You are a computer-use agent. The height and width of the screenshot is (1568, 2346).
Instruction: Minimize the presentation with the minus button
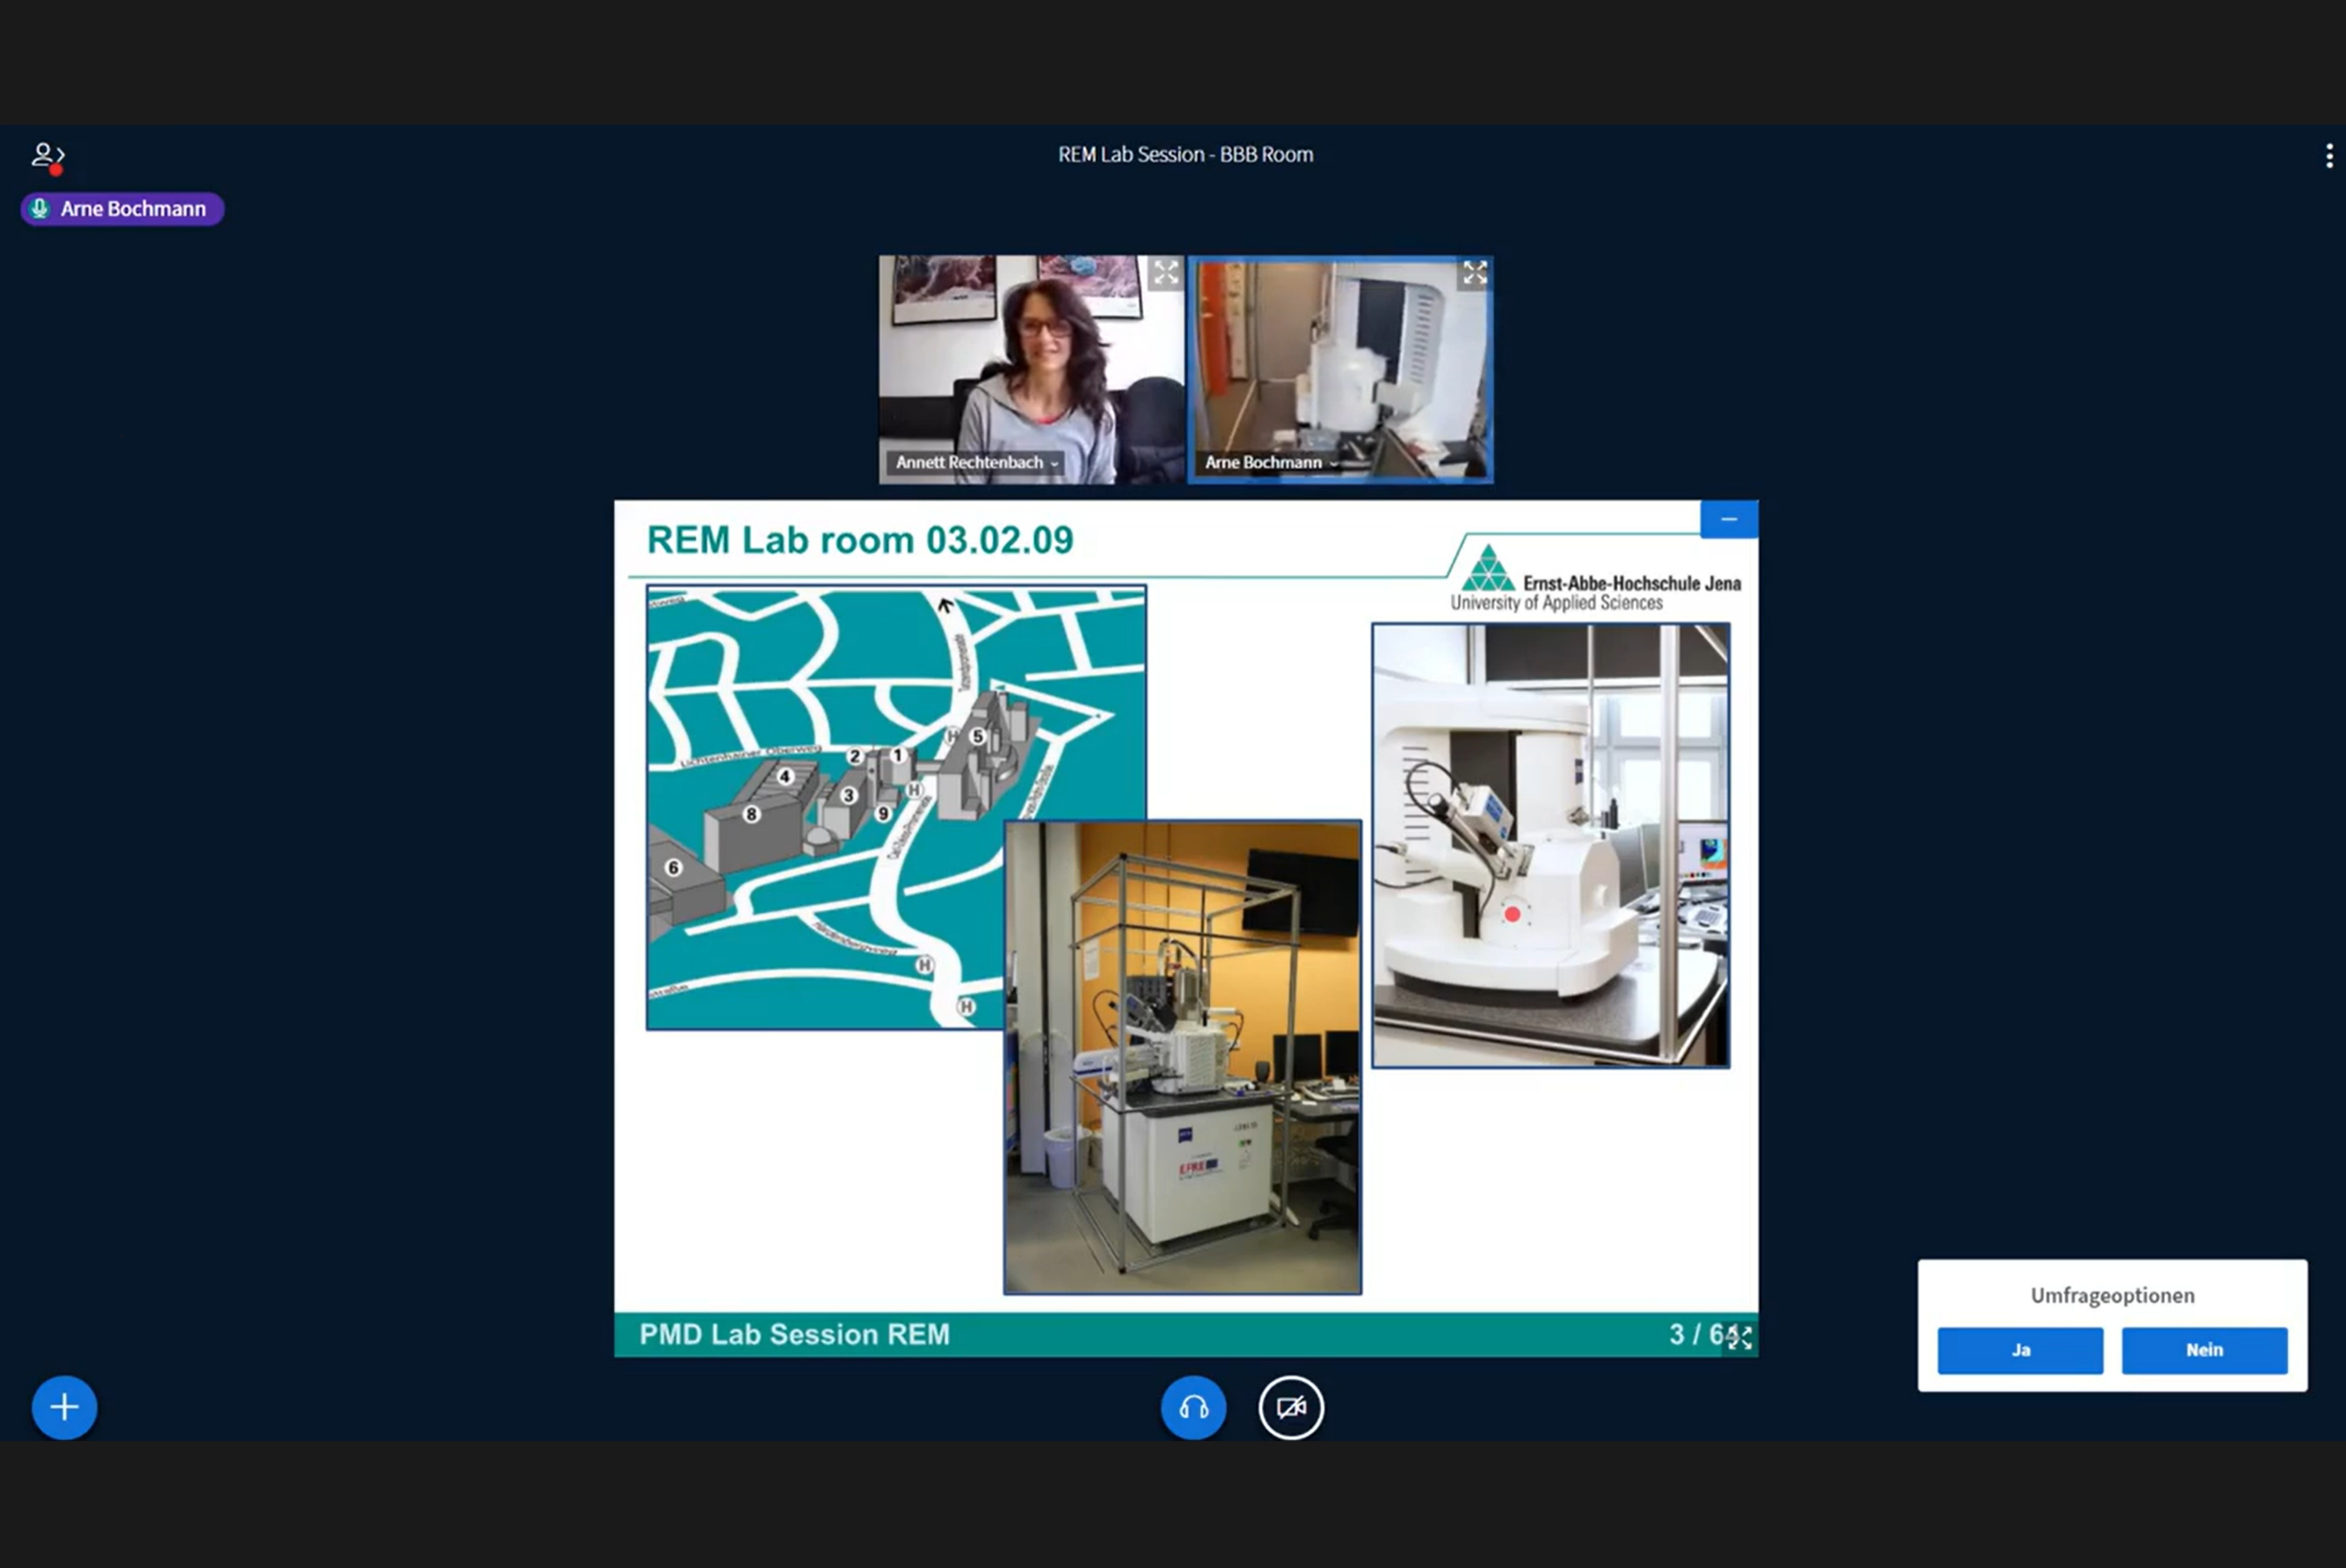[1729, 519]
